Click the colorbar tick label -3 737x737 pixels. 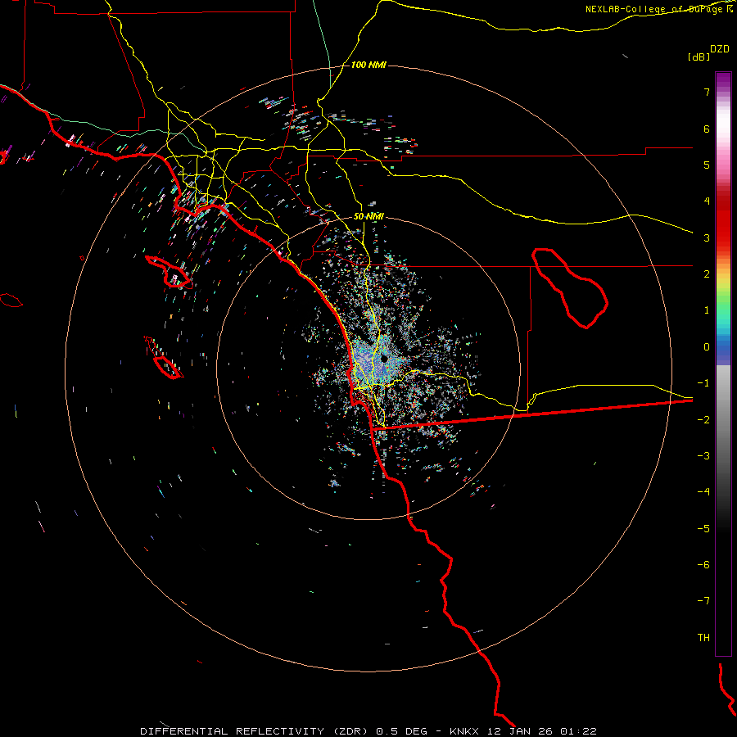coord(703,456)
